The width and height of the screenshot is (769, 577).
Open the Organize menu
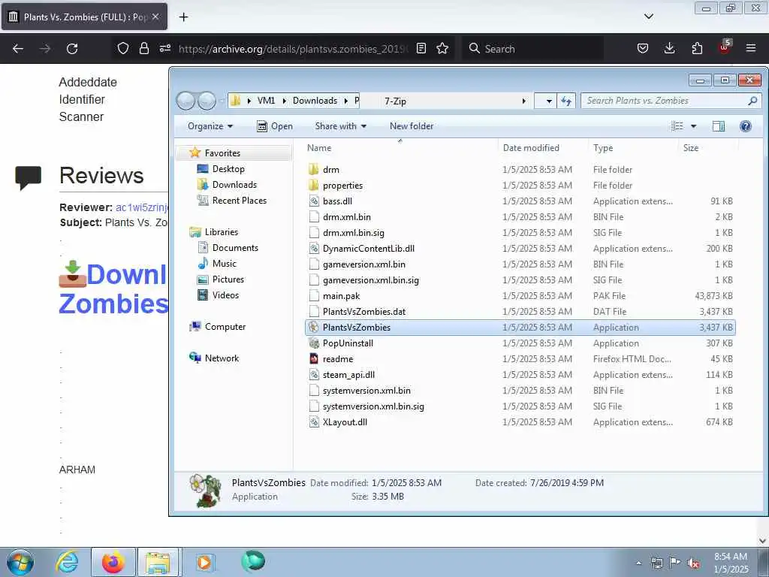(x=210, y=126)
